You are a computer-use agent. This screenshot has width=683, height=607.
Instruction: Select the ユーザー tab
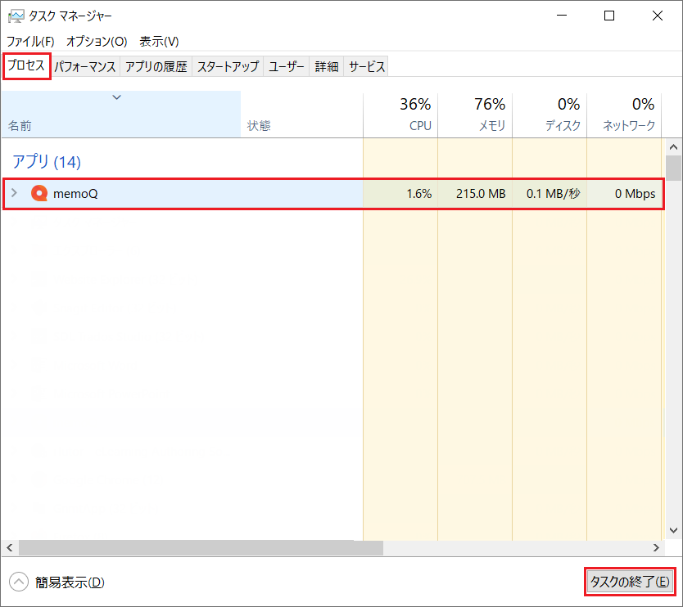287,67
